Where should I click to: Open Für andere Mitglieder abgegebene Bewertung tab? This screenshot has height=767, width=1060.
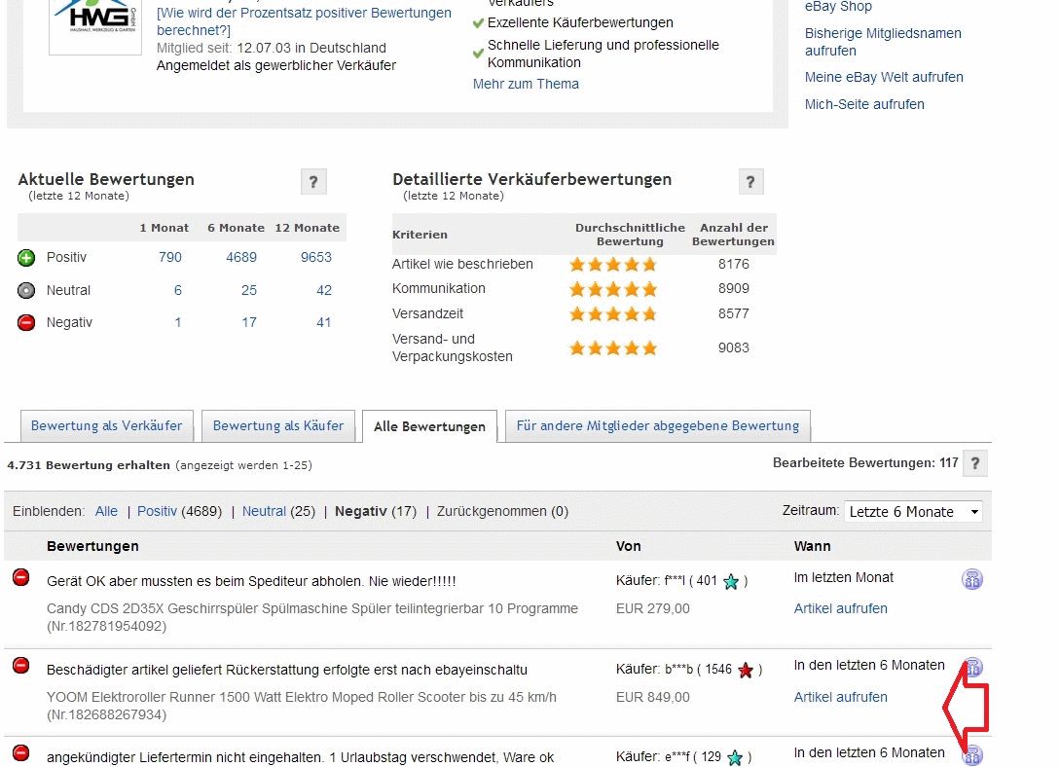click(x=657, y=425)
